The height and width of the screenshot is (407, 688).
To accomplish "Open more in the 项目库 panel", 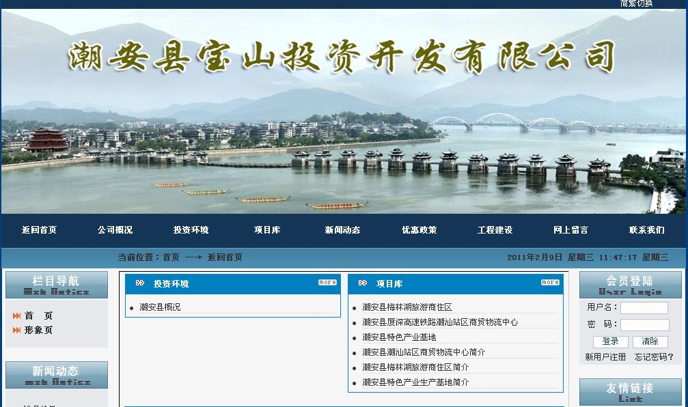I will (550, 282).
